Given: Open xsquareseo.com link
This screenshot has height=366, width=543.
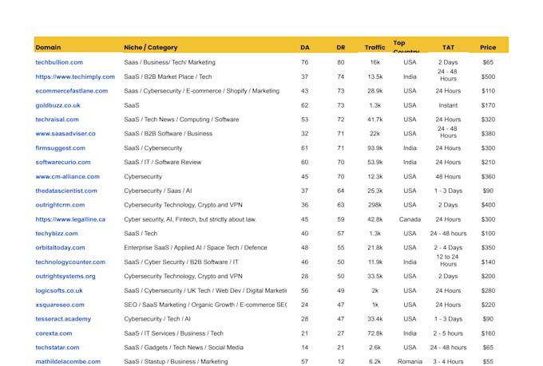Looking at the screenshot, I should pos(60,305).
